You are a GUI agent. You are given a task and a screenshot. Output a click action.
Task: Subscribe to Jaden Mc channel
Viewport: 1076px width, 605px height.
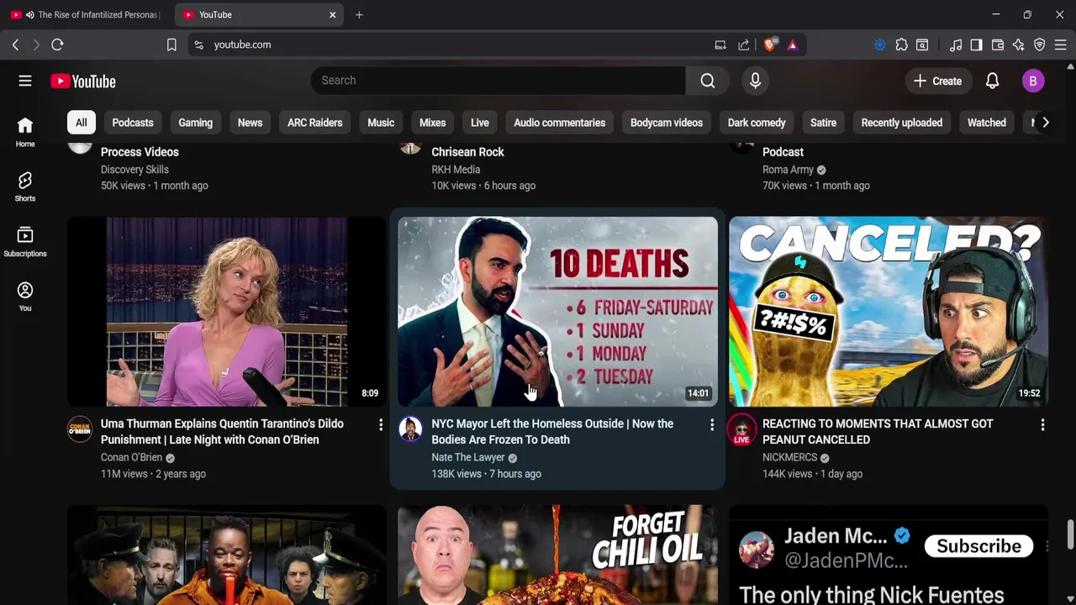click(978, 546)
